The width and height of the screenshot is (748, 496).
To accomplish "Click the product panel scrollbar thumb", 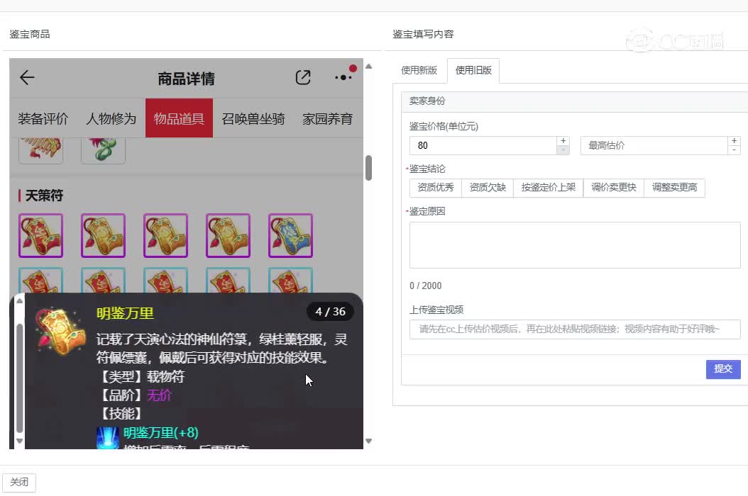I will [x=369, y=168].
